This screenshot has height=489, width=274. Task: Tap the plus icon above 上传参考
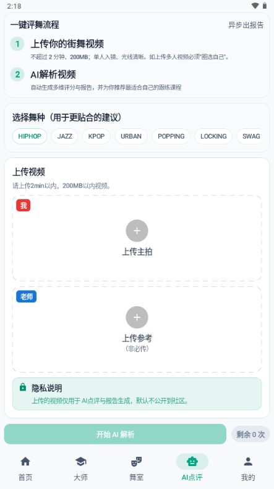[x=137, y=317]
